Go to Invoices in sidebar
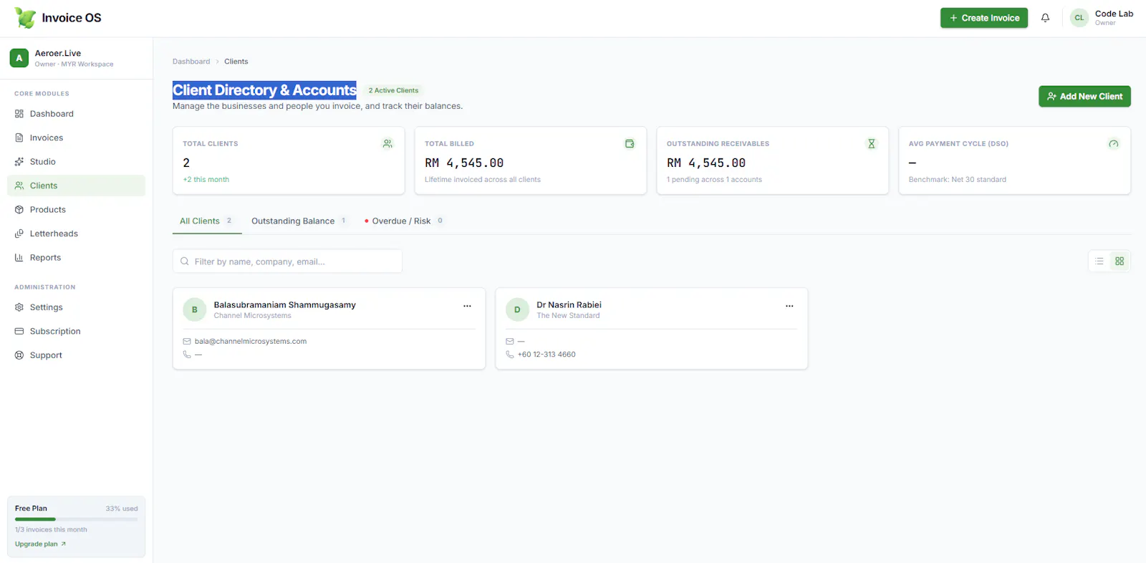 (76, 138)
